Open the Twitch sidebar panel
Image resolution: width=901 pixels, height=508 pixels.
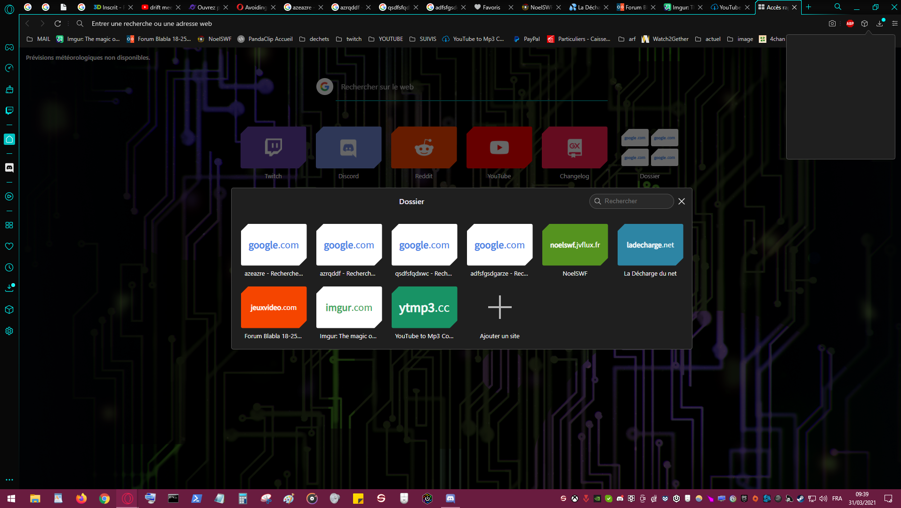[x=9, y=111]
